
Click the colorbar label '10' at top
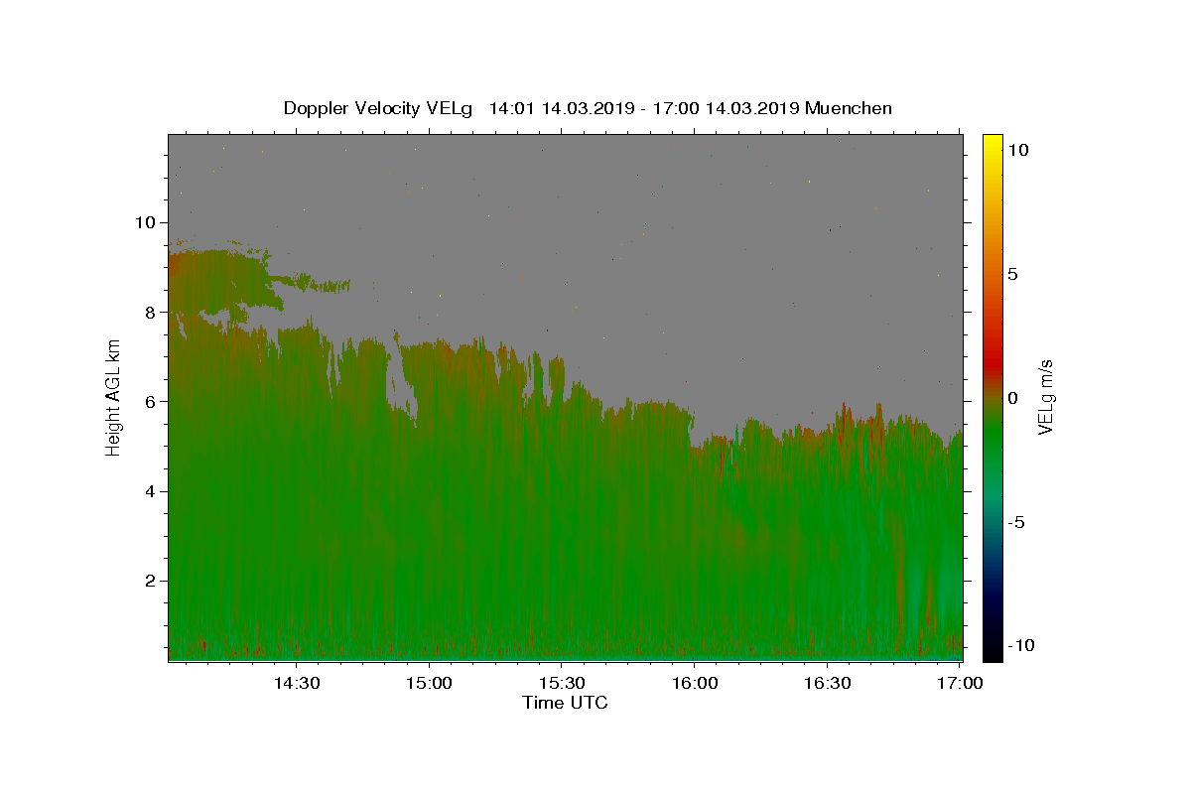coord(1017,150)
